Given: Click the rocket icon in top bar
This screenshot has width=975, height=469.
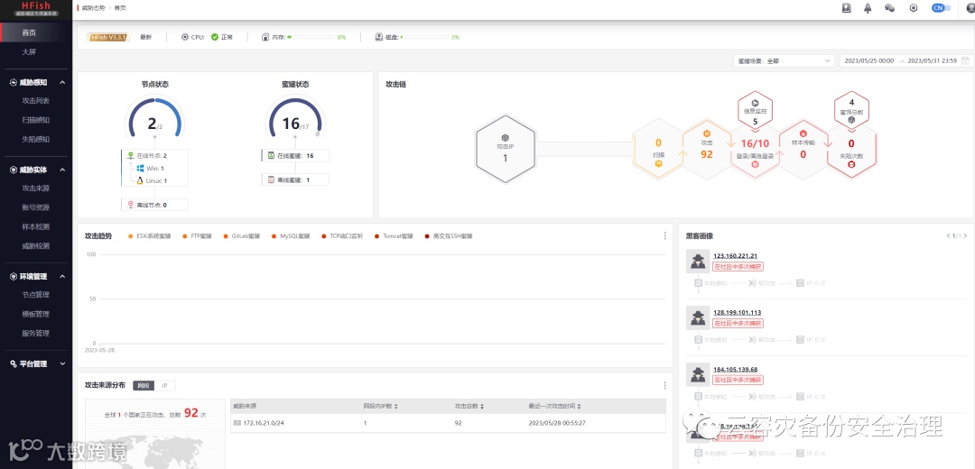Looking at the screenshot, I should pyautogui.click(x=868, y=8).
